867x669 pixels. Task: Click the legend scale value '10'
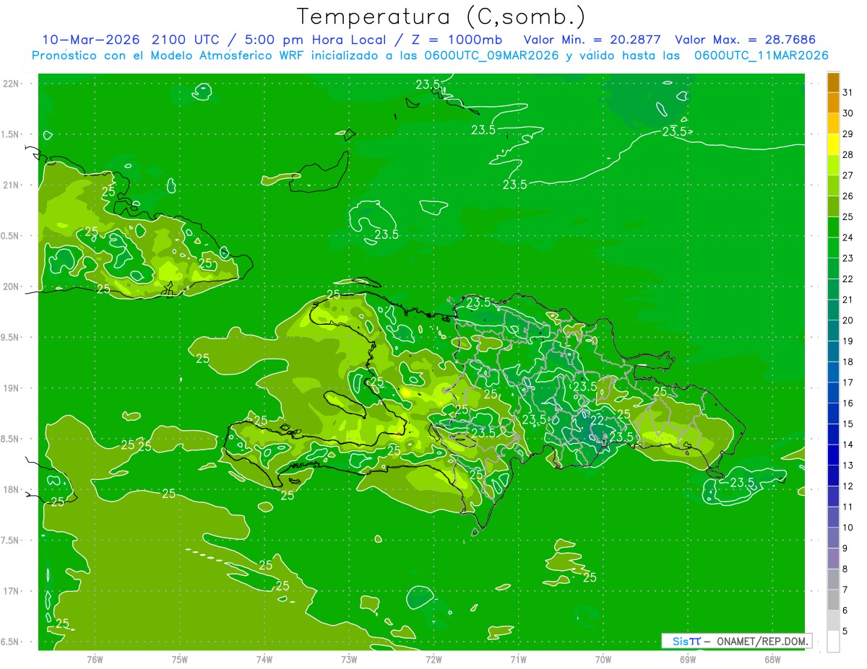click(848, 528)
